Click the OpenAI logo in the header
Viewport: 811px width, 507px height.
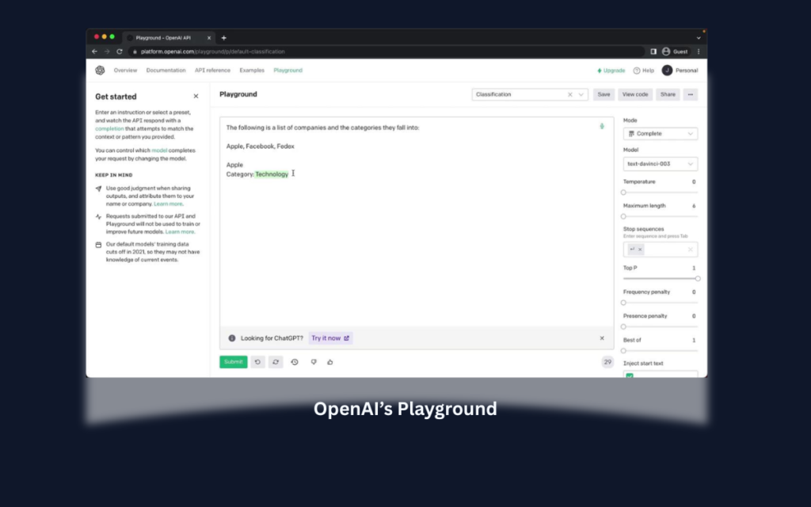coord(100,70)
